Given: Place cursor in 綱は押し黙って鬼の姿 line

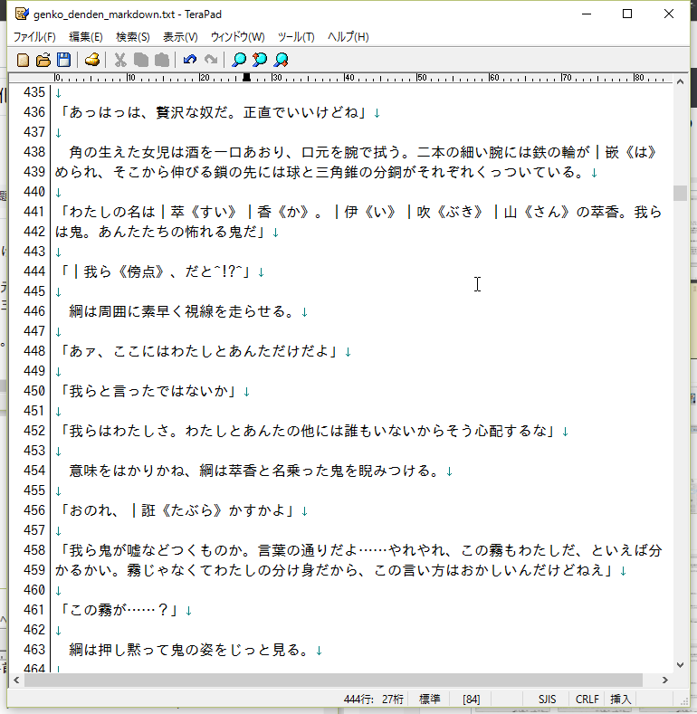Looking at the screenshot, I should coord(188,650).
